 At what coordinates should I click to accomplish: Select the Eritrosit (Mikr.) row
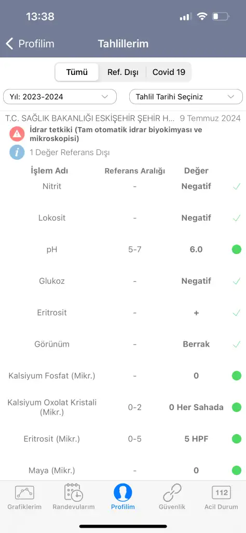pos(123,439)
